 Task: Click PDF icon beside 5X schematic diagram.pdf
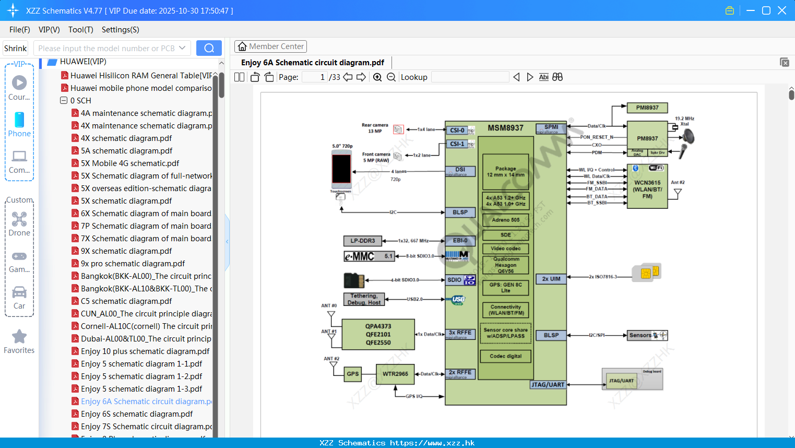pyautogui.click(x=75, y=201)
